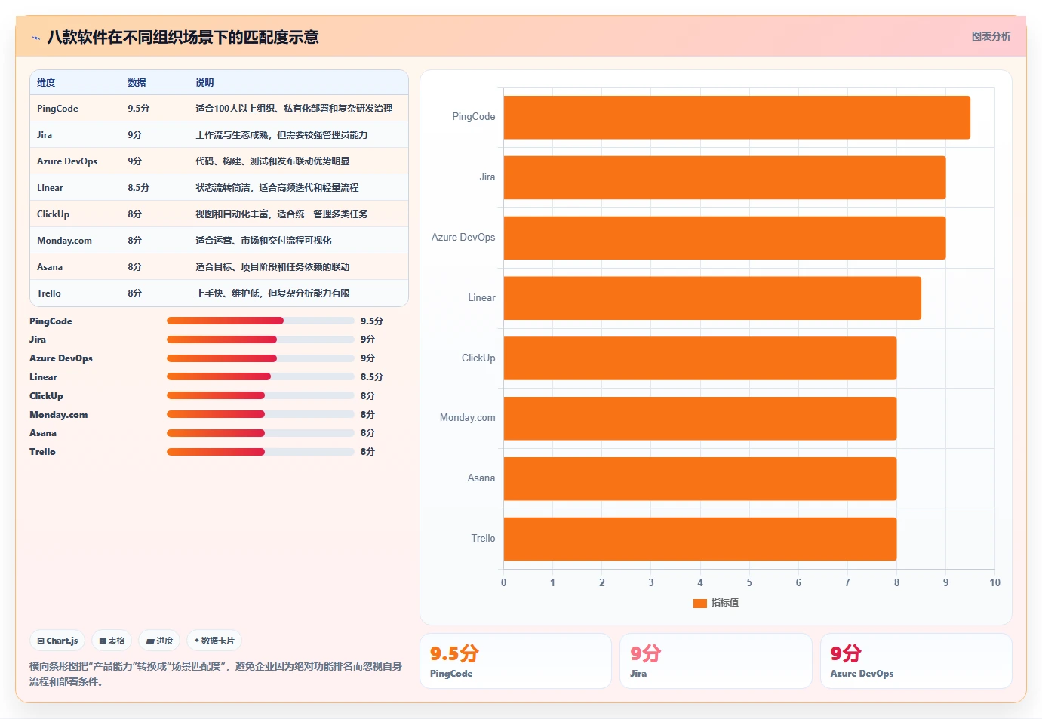Open the 图表分析 label in the header
The width and height of the screenshot is (1042, 719).
991,36
